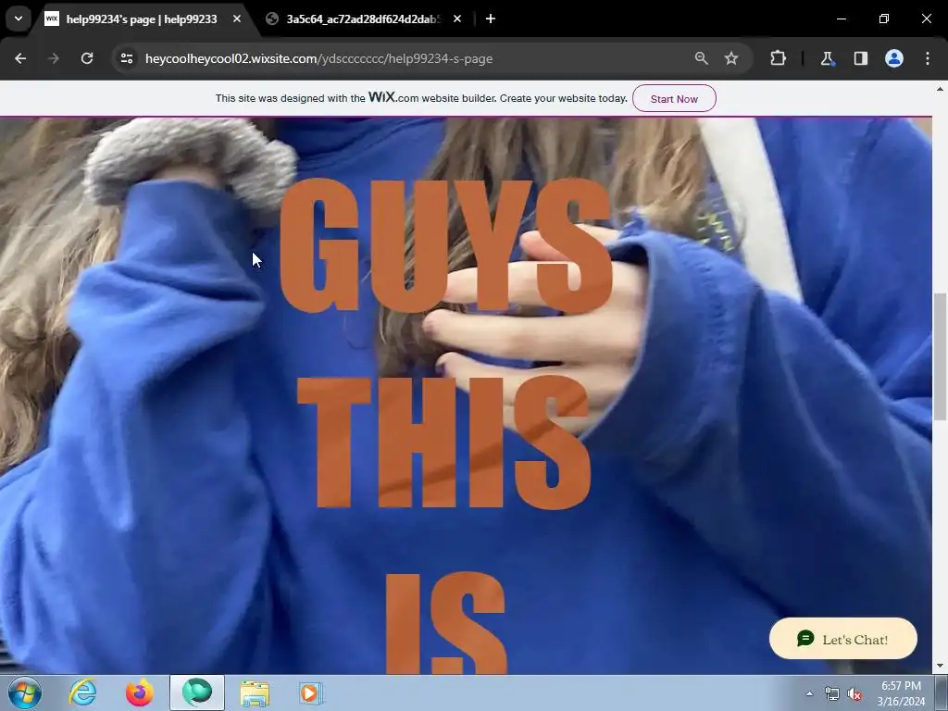Switch to the 3a5c64_ac72ad28df624d2dab tab
Screen dimensions: 948x711
[x=363, y=19]
